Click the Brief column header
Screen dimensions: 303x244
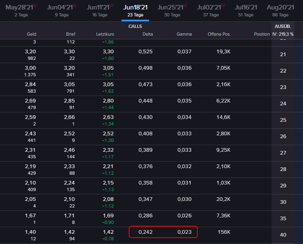coord(71,34)
